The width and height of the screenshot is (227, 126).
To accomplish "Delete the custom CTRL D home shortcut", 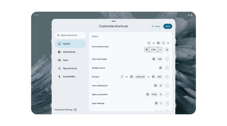I will point(167,50).
